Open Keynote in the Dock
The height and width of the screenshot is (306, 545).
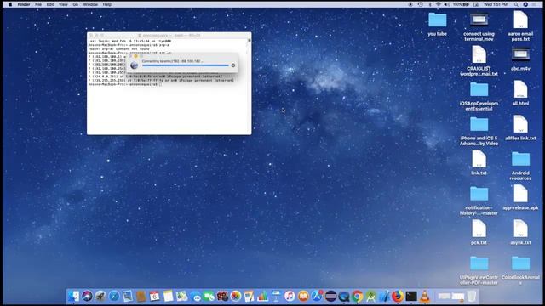tap(276, 297)
